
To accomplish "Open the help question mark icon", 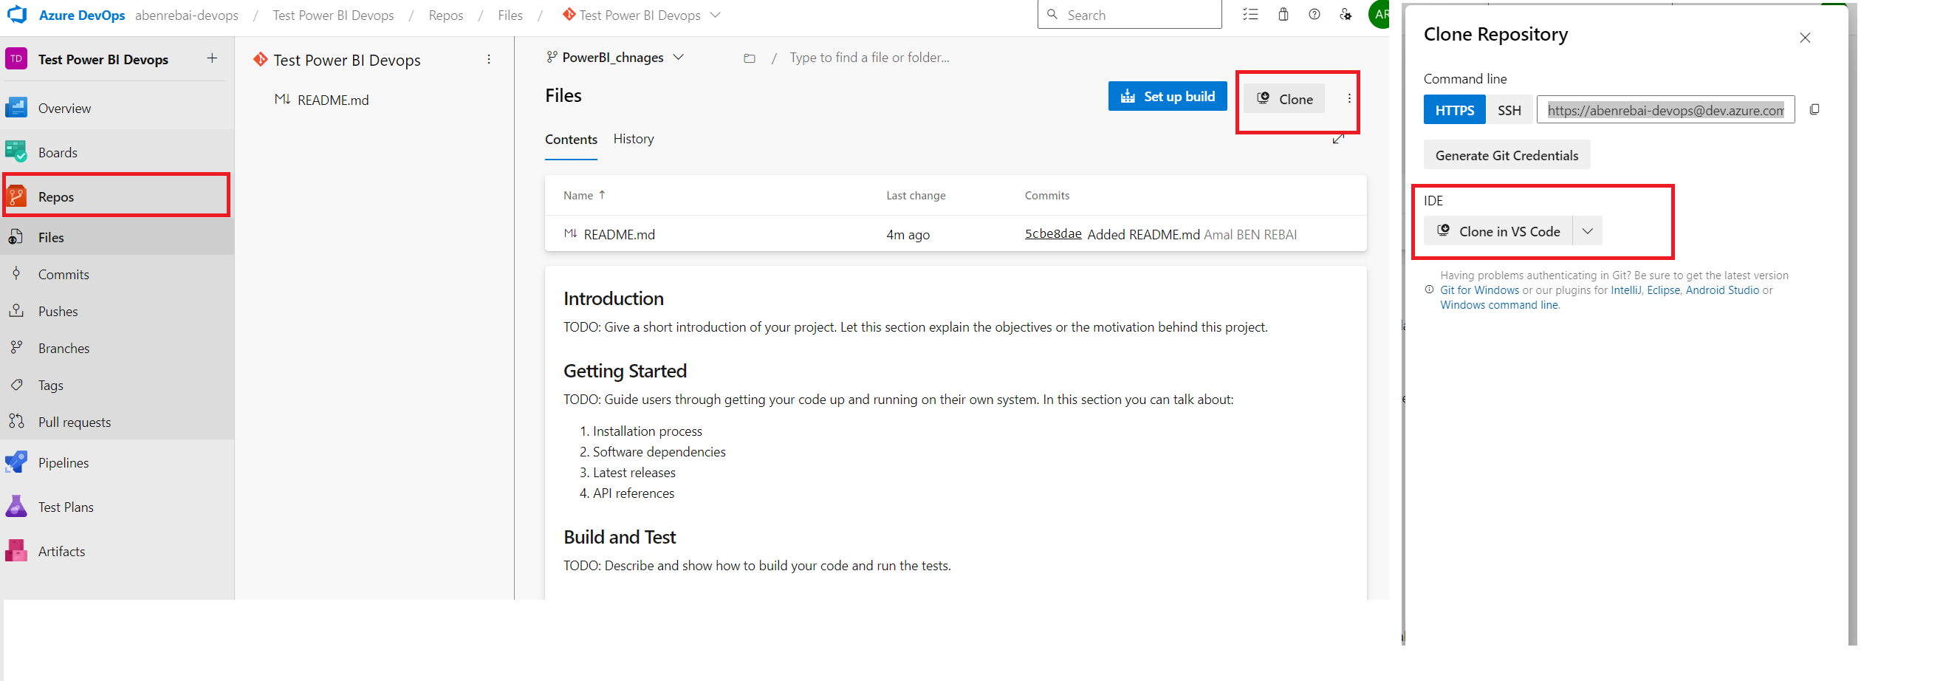I will 1314,15.
